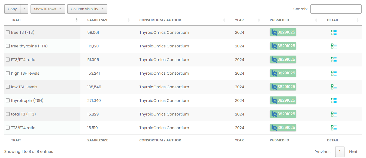The height and width of the screenshot is (158, 366).
Task: Select page 1 in pagination
Action: [x=340, y=152]
